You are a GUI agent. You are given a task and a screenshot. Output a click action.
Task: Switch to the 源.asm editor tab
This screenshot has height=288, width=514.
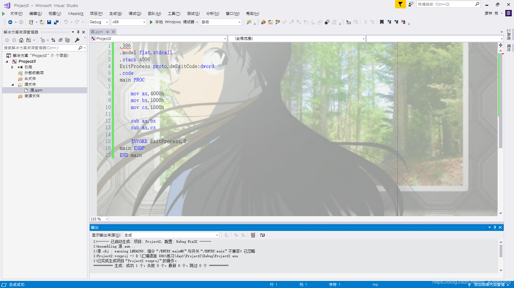point(97,32)
